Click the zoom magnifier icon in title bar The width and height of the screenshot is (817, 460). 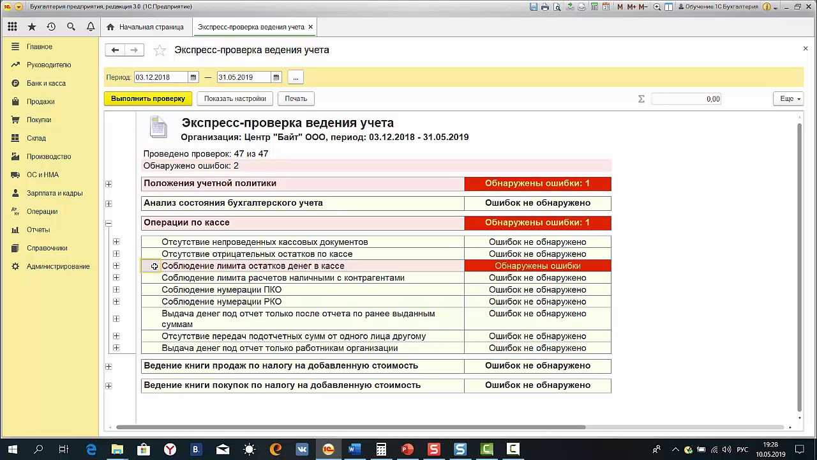pyautogui.click(x=657, y=7)
